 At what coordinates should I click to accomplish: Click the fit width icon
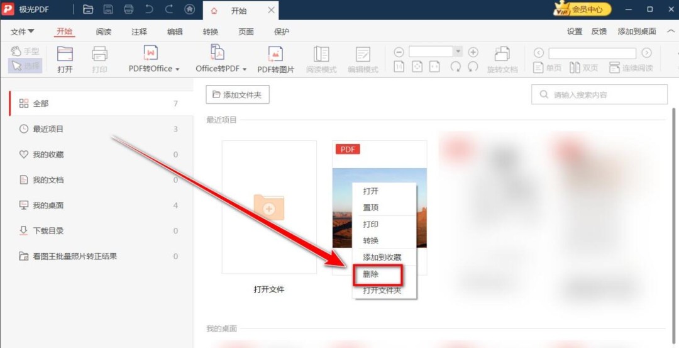point(434,67)
